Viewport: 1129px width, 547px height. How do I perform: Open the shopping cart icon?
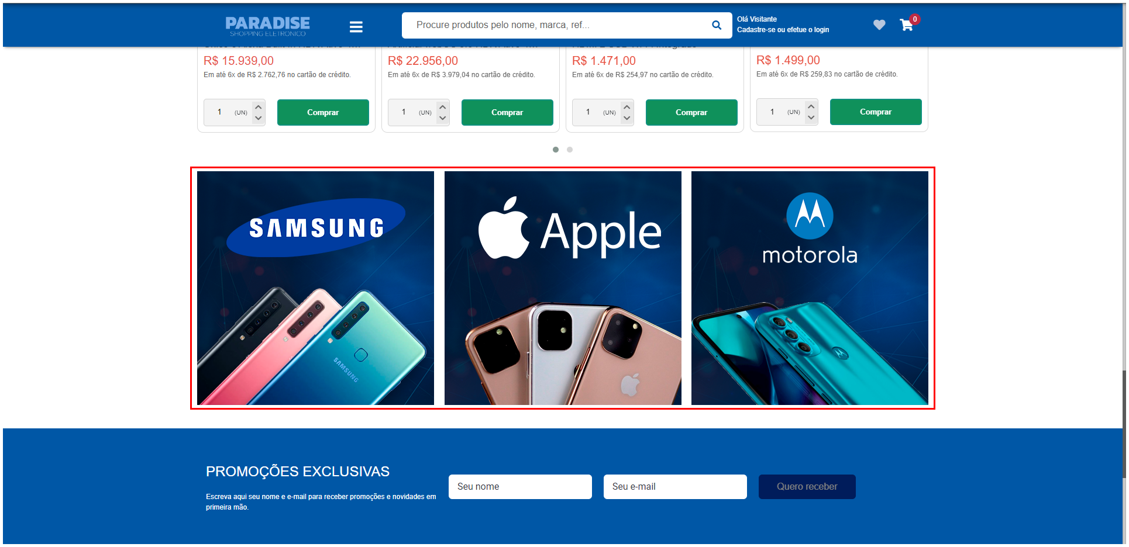(x=907, y=25)
